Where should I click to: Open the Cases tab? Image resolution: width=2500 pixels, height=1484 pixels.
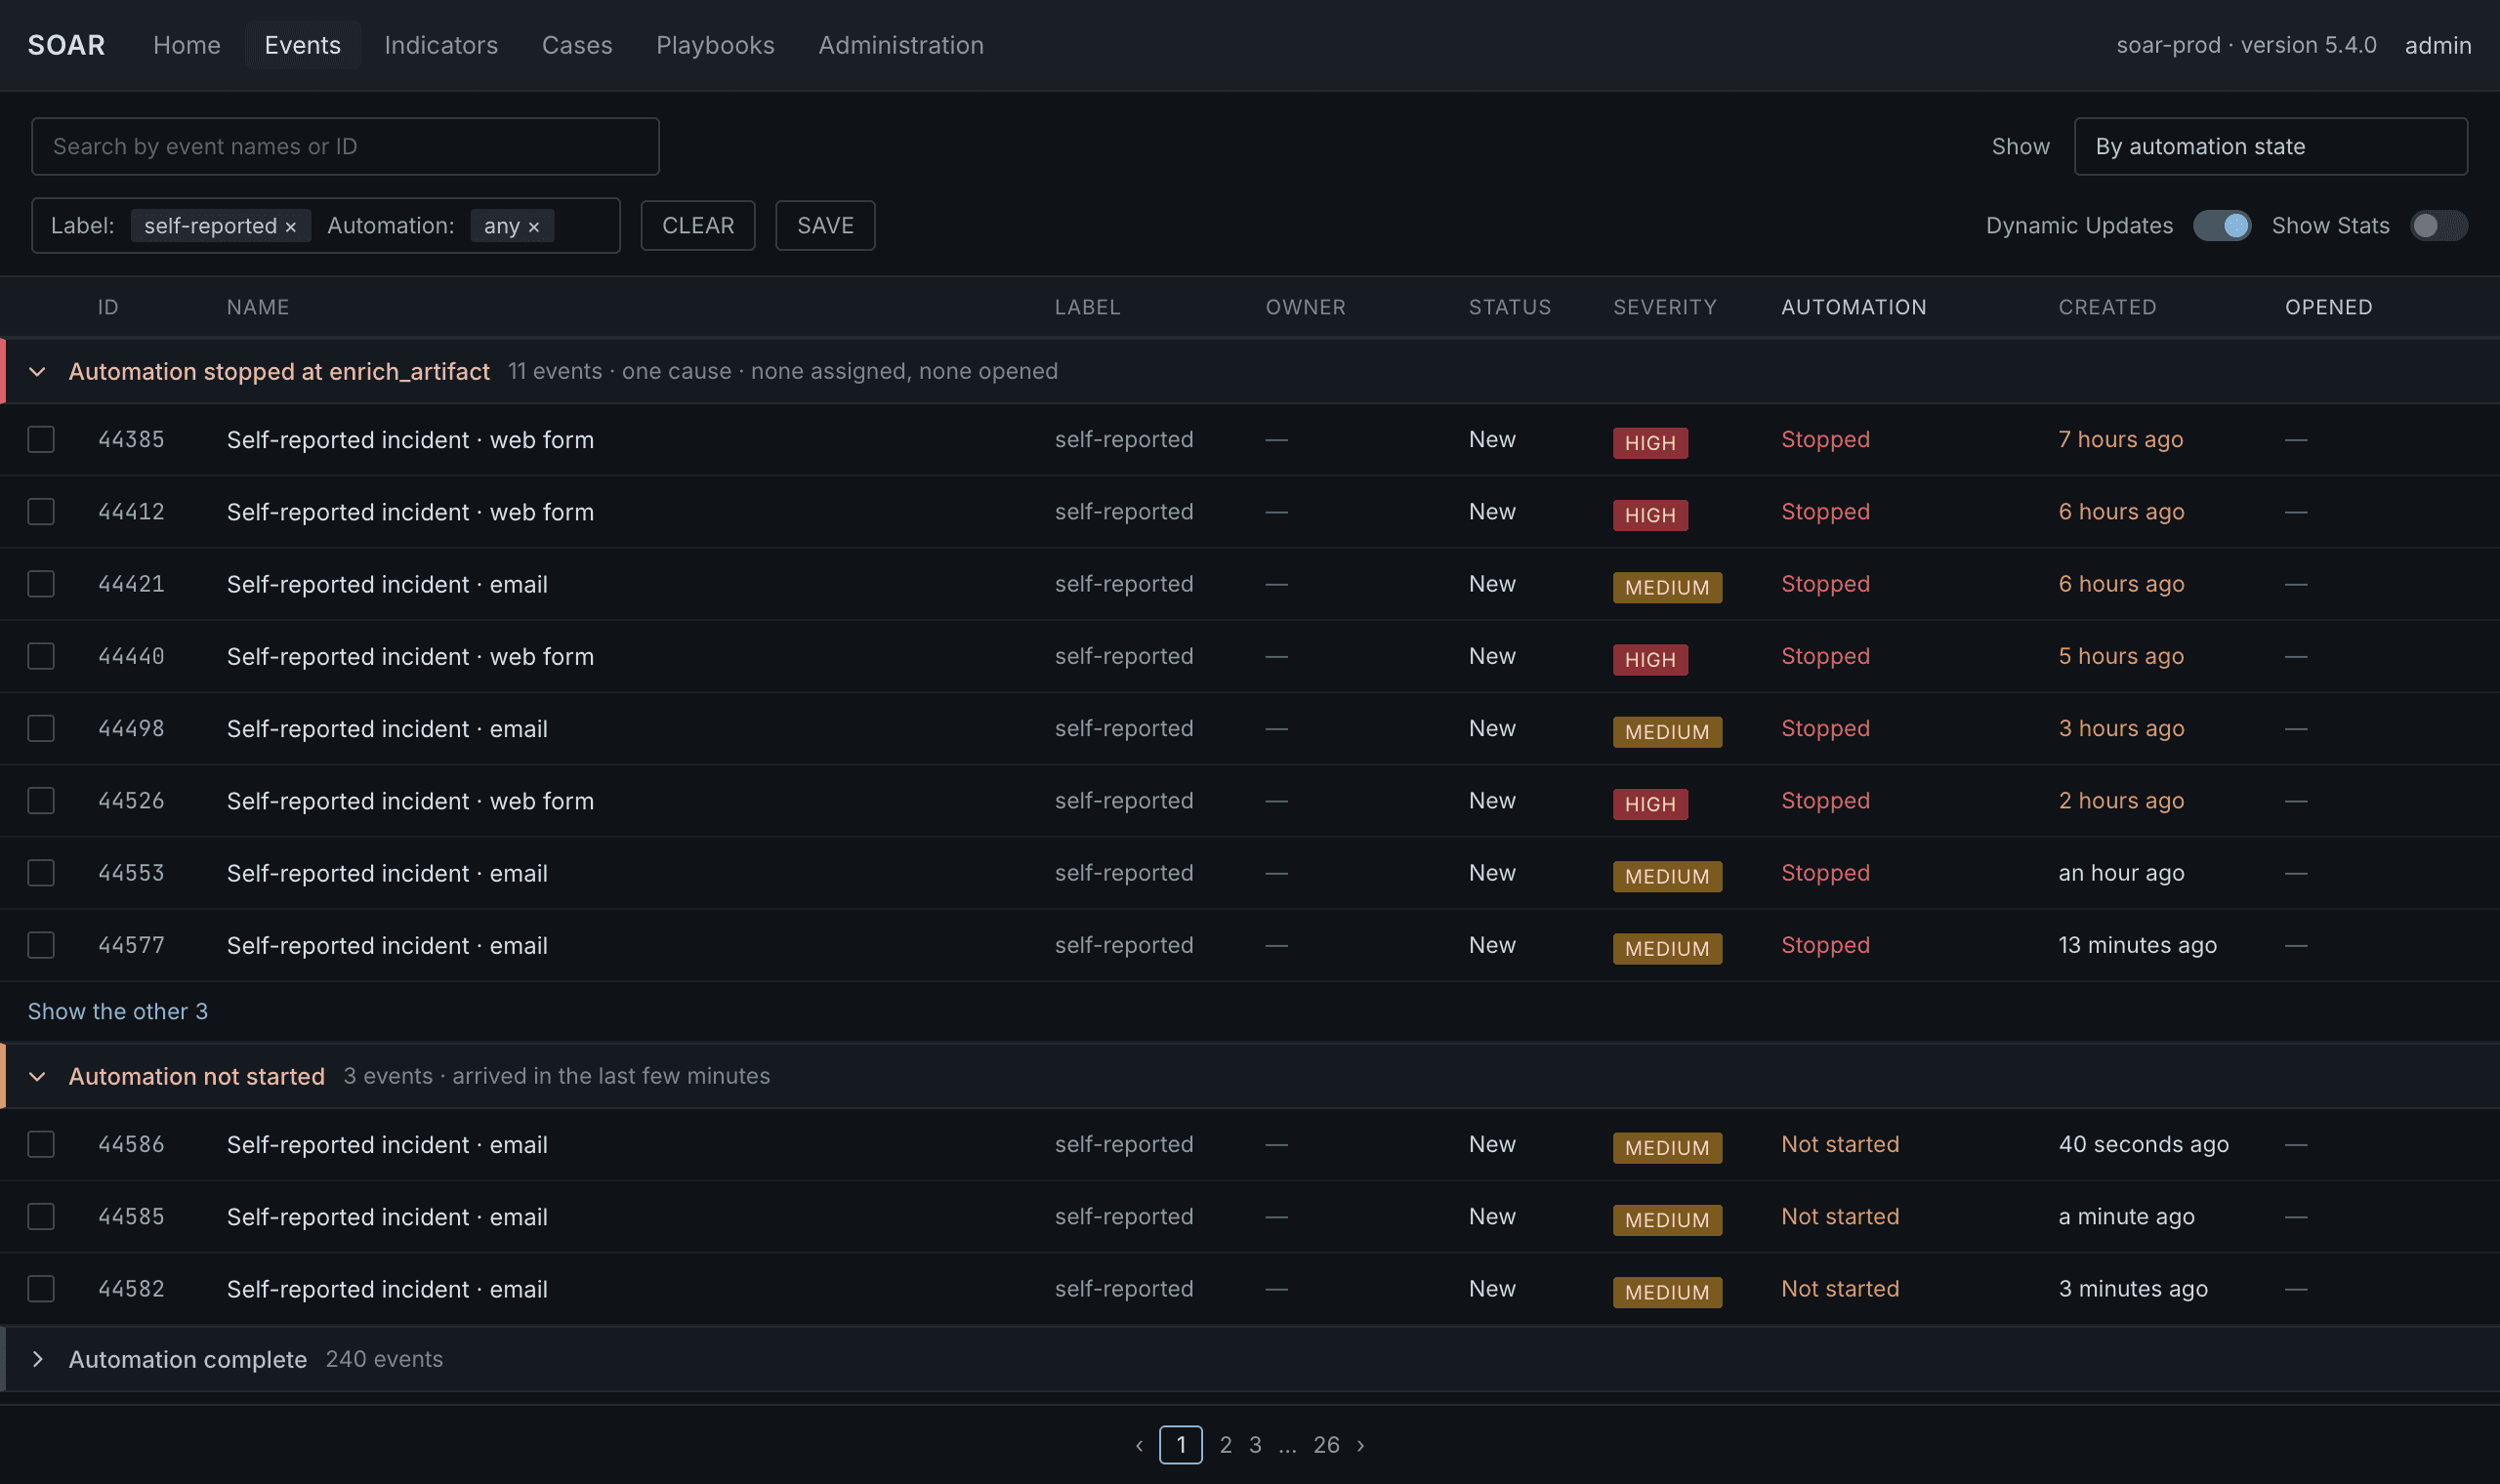pyautogui.click(x=577, y=45)
